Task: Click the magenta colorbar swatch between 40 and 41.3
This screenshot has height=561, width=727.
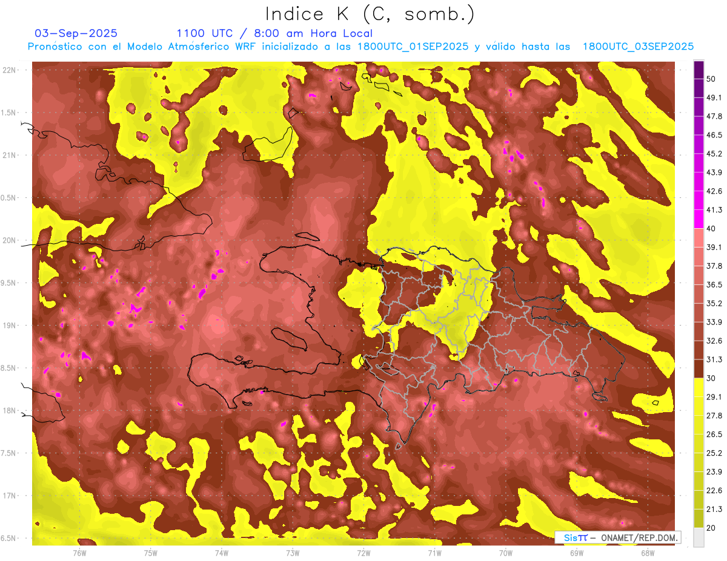Action: pos(699,219)
